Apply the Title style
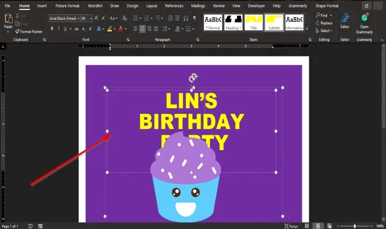Image resolution: width=386 pixels, height=229 pixels. coord(254,22)
